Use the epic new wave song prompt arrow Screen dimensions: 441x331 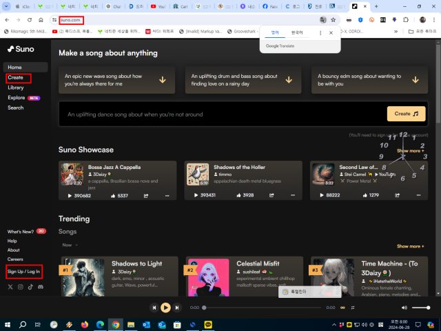pos(163,80)
